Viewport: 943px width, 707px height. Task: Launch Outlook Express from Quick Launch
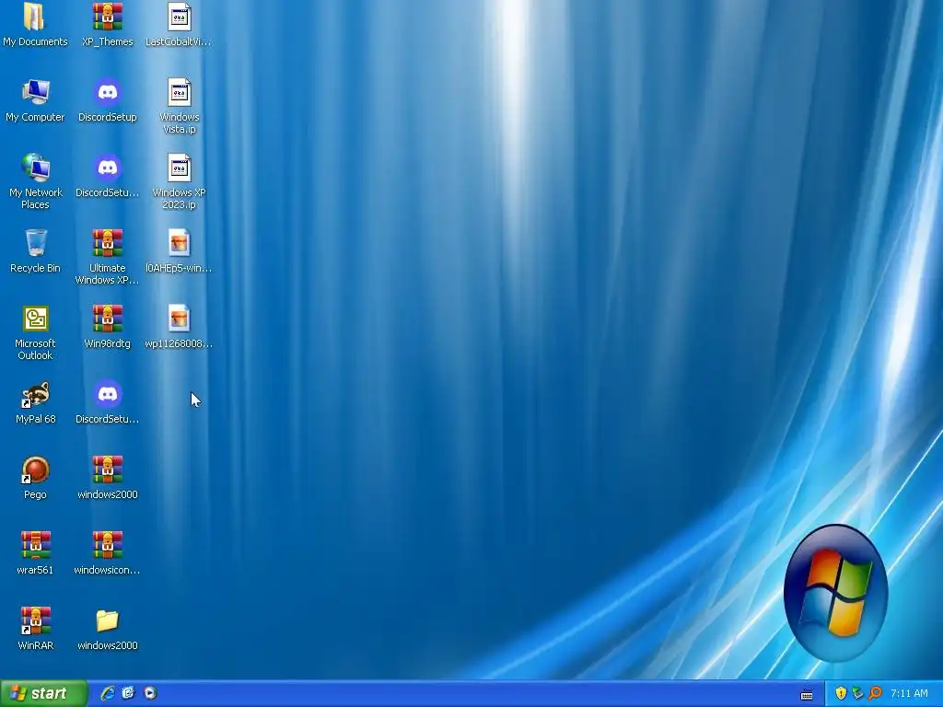click(129, 693)
